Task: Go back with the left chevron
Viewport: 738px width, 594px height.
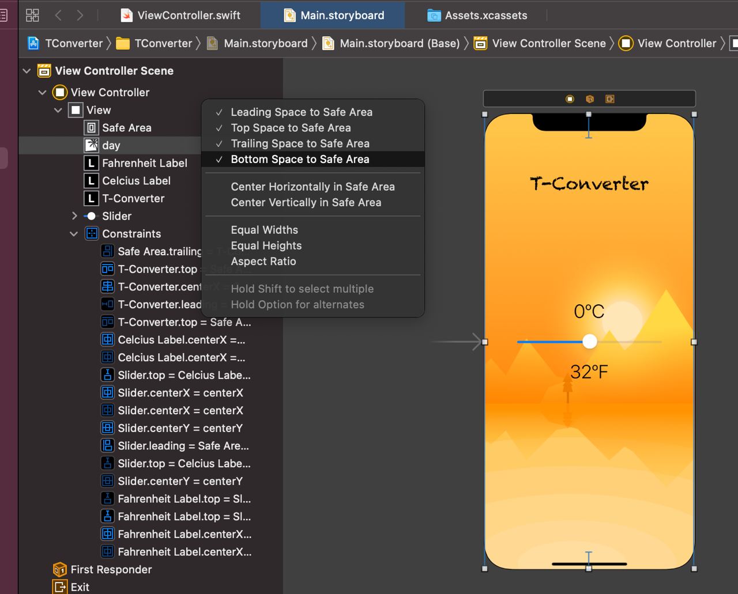Action: pyautogui.click(x=58, y=15)
